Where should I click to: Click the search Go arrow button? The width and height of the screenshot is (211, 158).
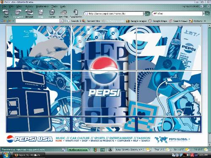tap(207, 13)
